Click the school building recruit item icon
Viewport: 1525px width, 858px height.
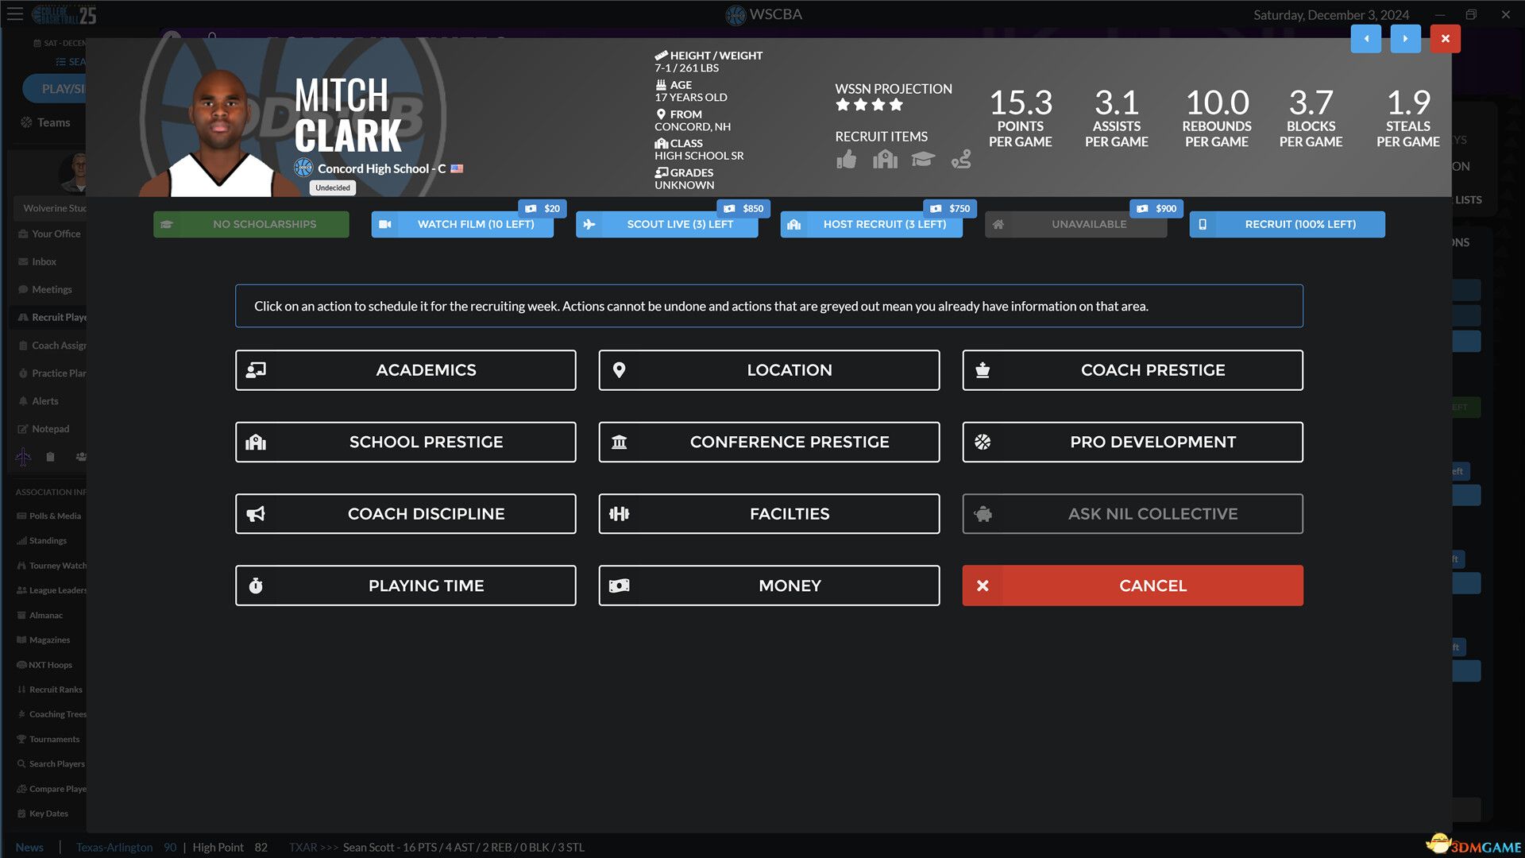pyautogui.click(x=885, y=160)
